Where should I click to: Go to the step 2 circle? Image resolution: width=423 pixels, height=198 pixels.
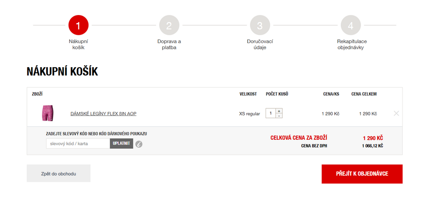(169, 25)
